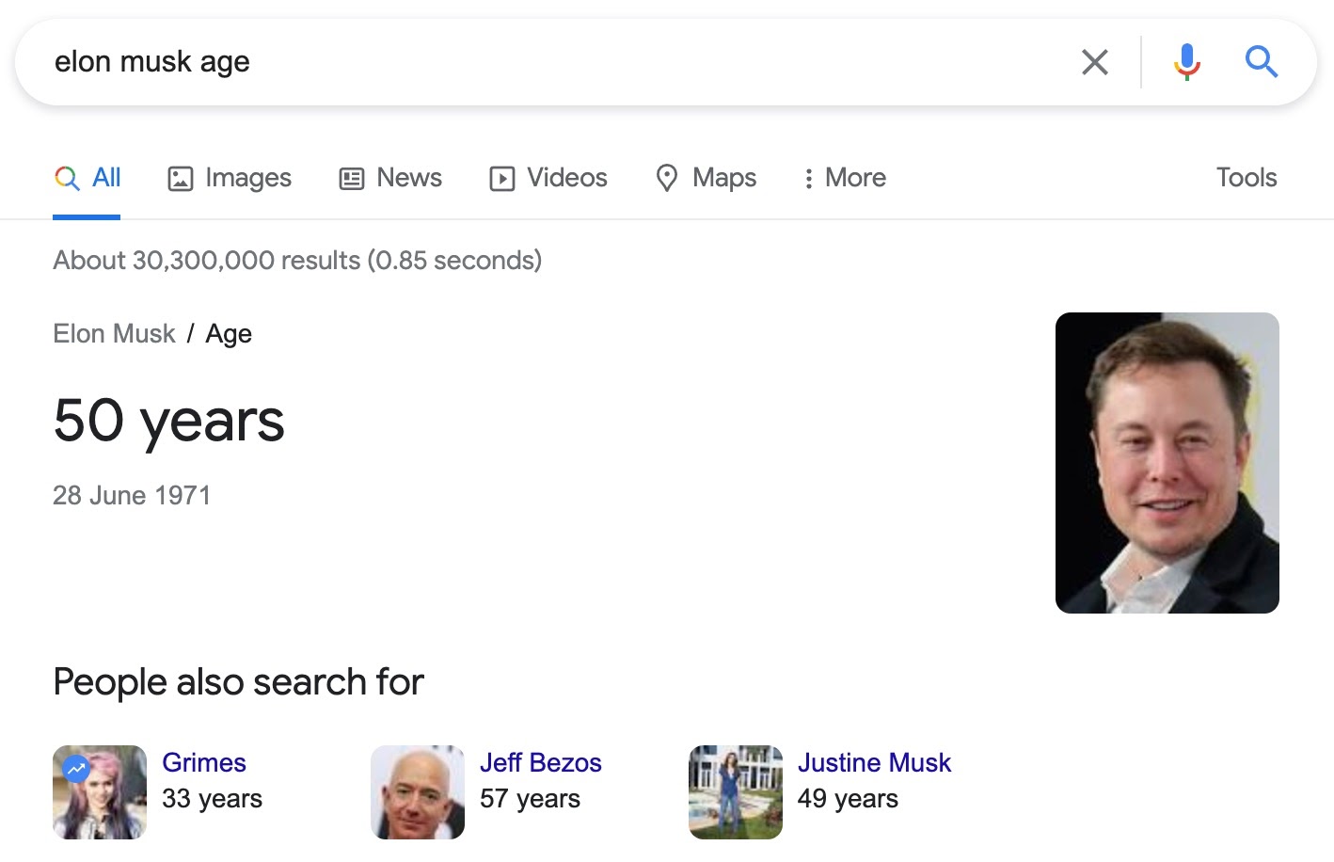Open the Elon Musk breadcrumb link
Viewport: 1334px width, 862px height.
click(114, 333)
